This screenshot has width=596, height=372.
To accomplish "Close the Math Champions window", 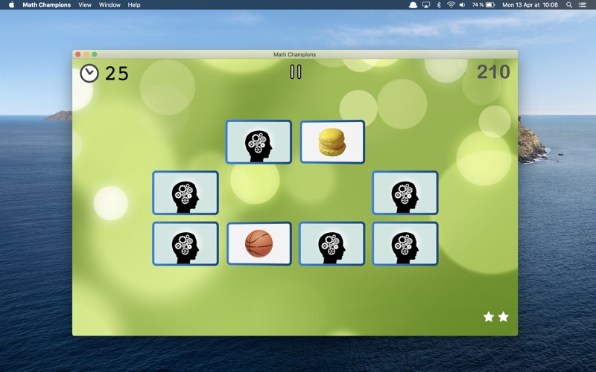I will pos(78,54).
